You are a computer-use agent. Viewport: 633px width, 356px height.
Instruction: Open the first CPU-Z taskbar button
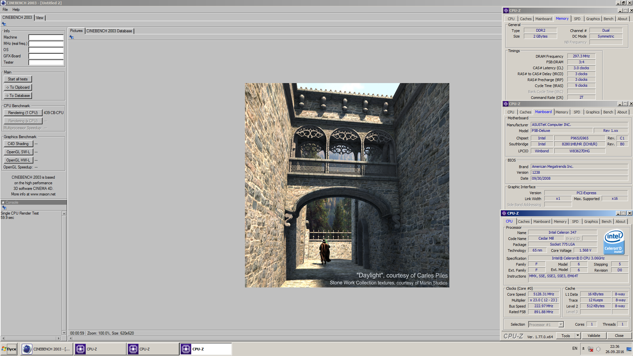pyautogui.click(x=100, y=349)
